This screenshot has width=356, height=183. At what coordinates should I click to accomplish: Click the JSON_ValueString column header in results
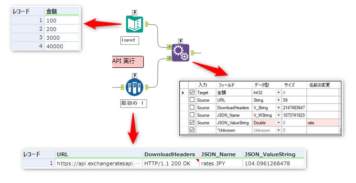pyautogui.click(x=273, y=154)
